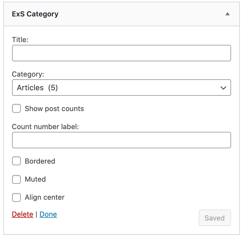This screenshot has width=242, height=238.
Task: Toggle the Muted checkbox
Action: 16,179
